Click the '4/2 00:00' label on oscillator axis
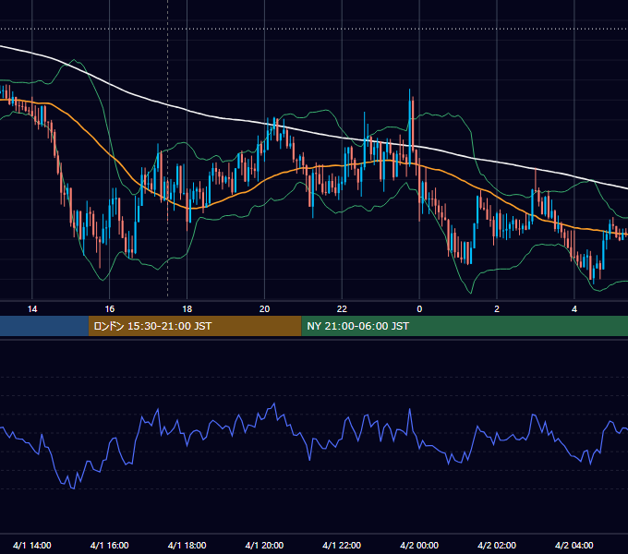The height and width of the screenshot is (554, 628). pos(419,545)
